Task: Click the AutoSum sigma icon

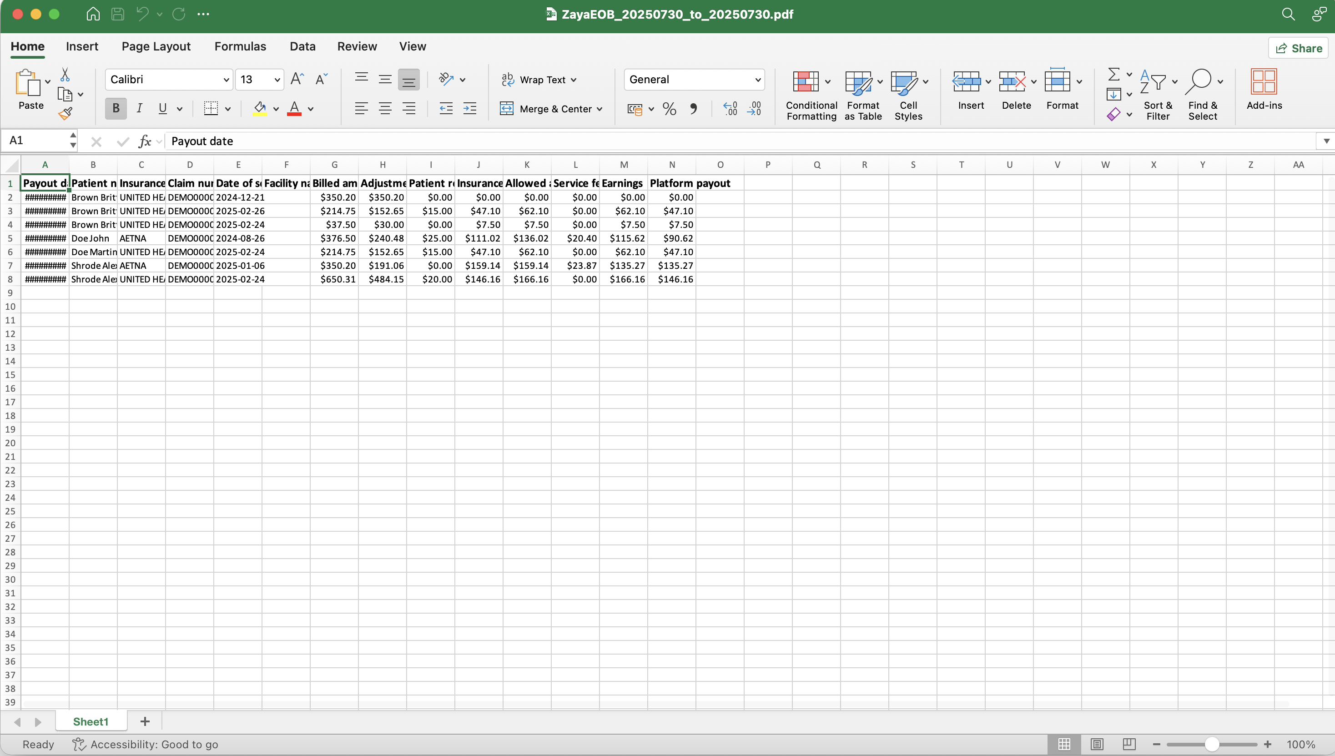Action: (1113, 74)
